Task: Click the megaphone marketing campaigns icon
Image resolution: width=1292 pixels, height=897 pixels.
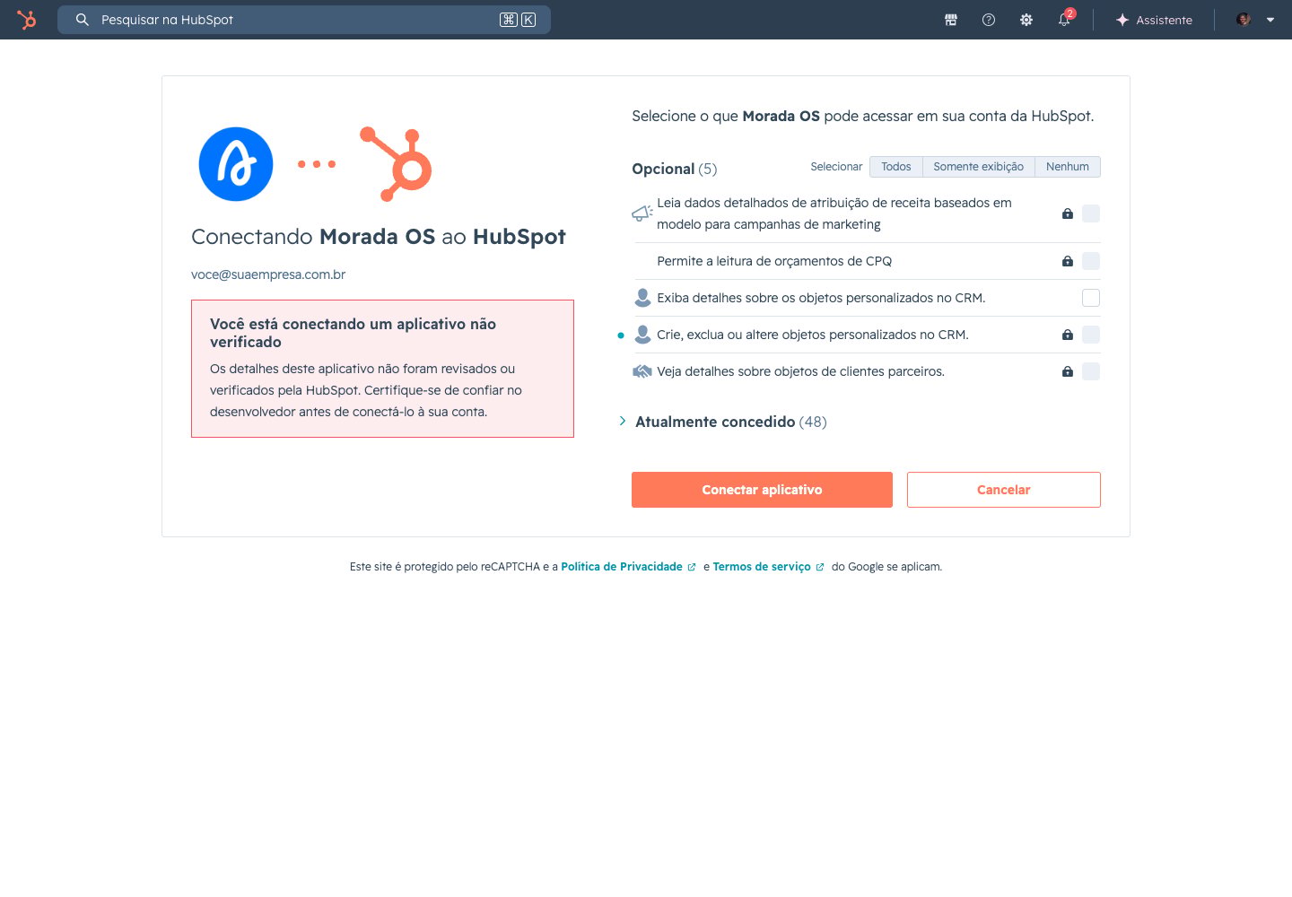Action: pos(642,213)
